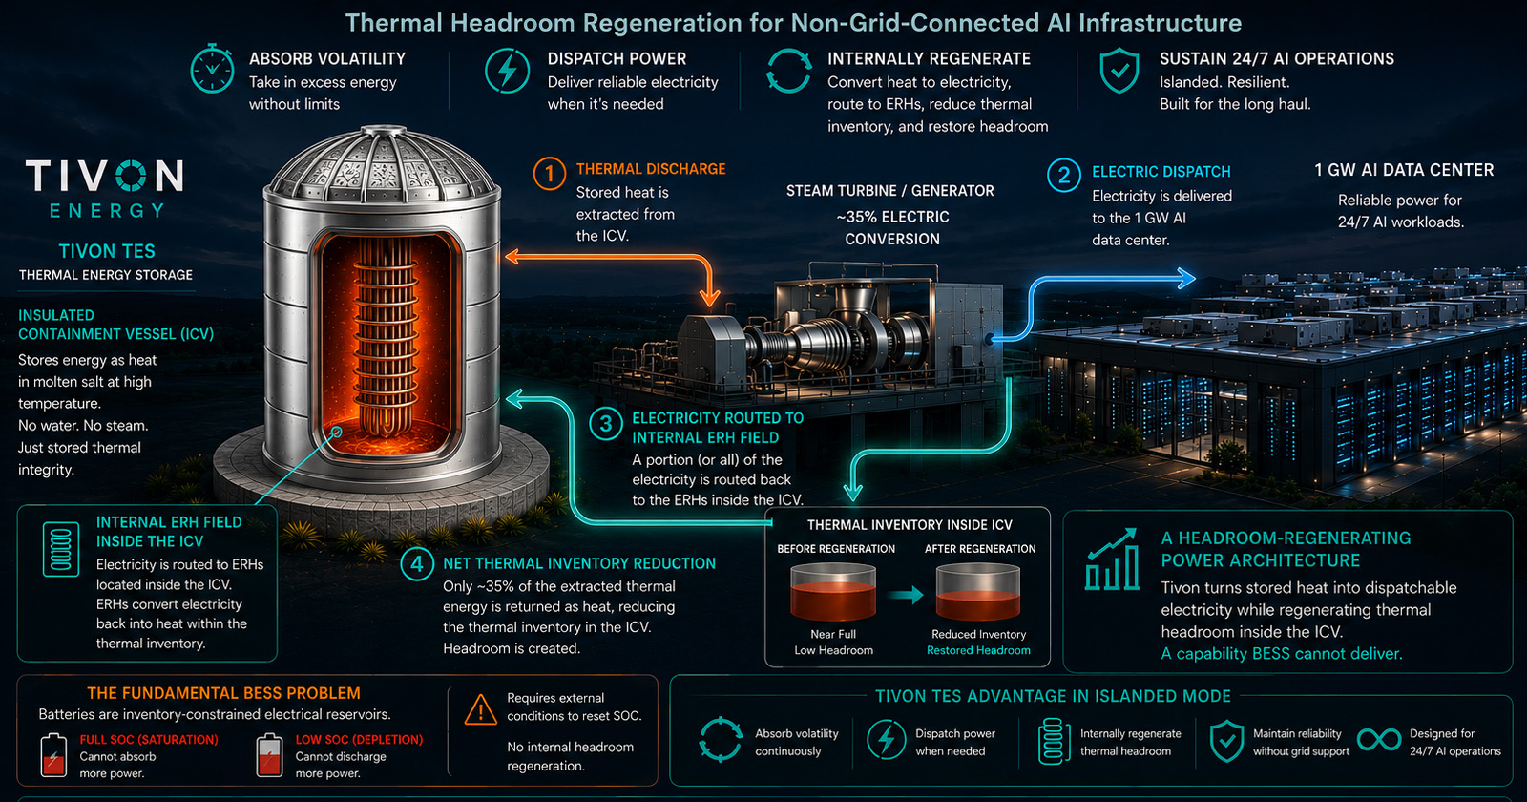The width and height of the screenshot is (1527, 802).
Task: Click the SUSTAIN 24/7 AI OPERATIONS heading
Action: [1277, 59]
